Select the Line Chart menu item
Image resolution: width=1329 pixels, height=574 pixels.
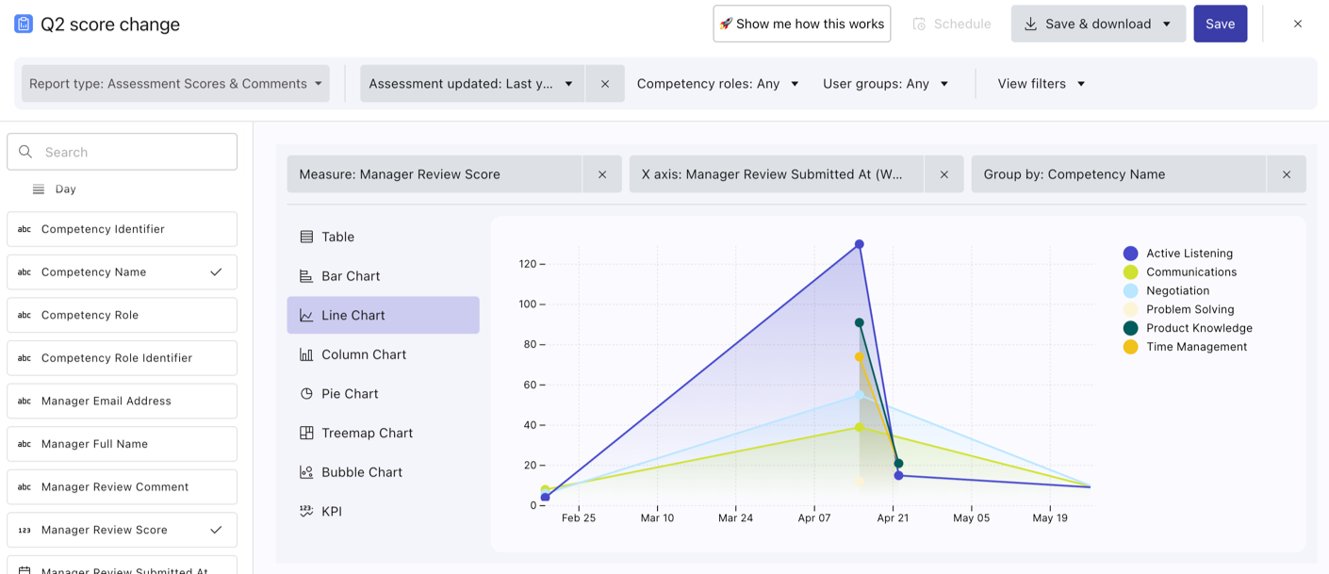[383, 316]
